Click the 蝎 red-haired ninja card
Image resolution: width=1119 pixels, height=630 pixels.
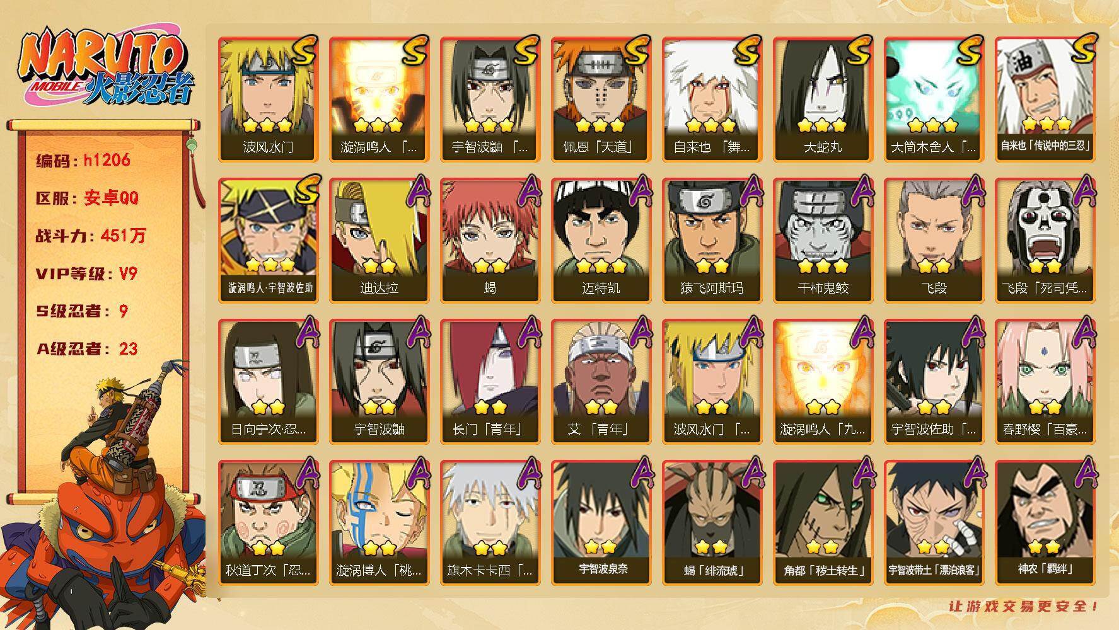[490, 241]
